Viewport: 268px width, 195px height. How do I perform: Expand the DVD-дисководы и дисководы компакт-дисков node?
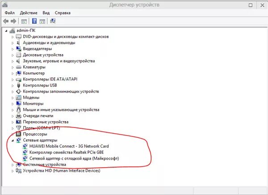(13, 37)
